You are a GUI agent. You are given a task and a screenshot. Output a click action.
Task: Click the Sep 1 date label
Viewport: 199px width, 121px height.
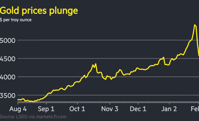(47, 109)
